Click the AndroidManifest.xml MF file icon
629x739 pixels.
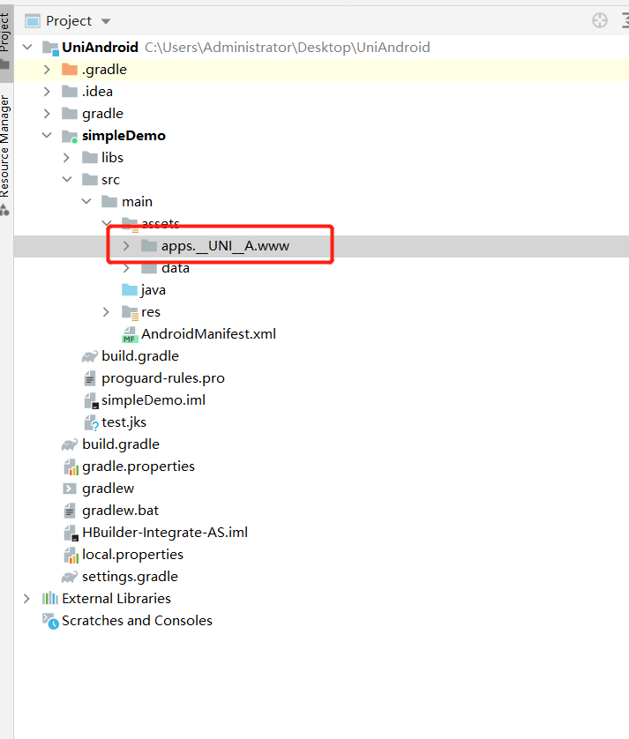[130, 334]
